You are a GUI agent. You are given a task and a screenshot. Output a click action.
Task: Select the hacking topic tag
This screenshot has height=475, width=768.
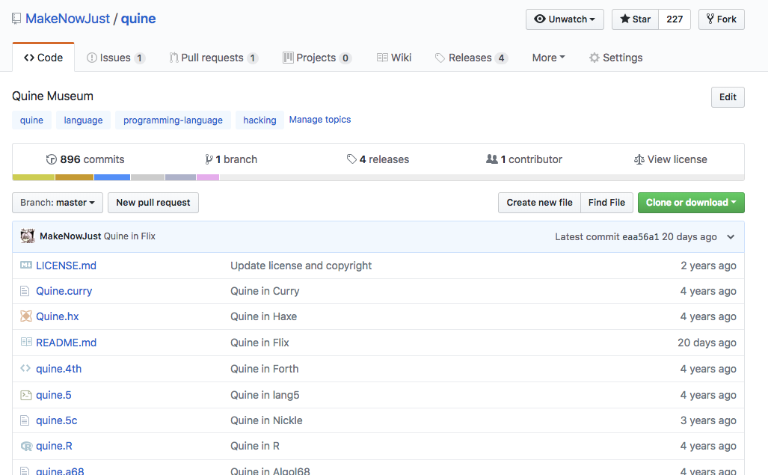(x=259, y=120)
